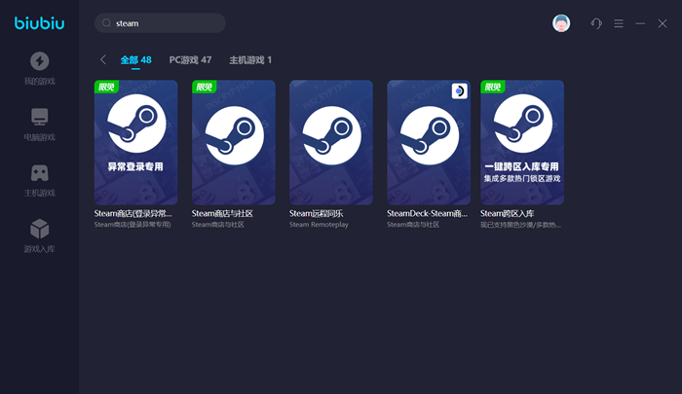Screen dimensions: 682x394
Task: Click the biubiu logo
Action: (39, 23)
